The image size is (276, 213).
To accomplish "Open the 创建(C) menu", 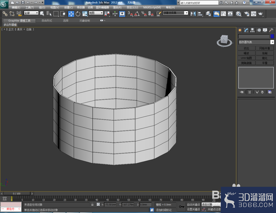I will click(x=68, y=7).
